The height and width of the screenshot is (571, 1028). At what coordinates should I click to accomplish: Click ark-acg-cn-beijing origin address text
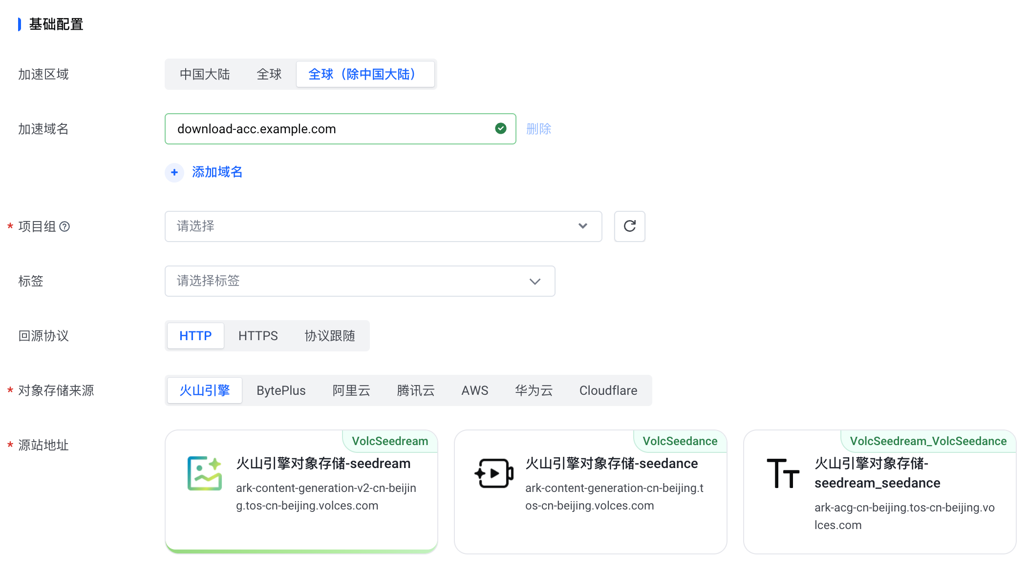pyautogui.click(x=904, y=516)
